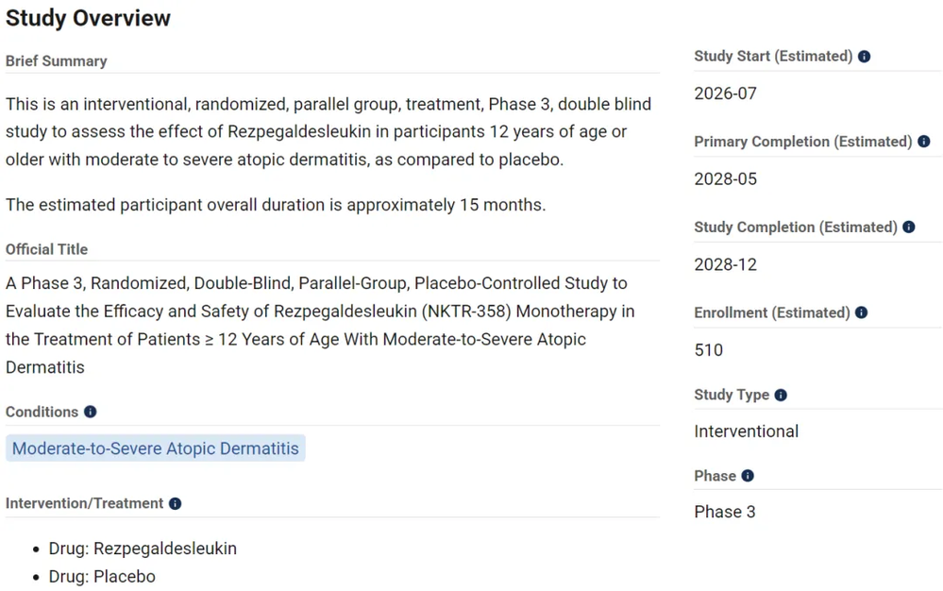Click the enrollment value 510
943x591 pixels.
tap(709, 350)
